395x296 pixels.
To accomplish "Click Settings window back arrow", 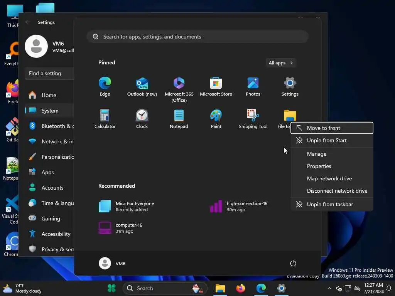I will click(x=27, y=22).
